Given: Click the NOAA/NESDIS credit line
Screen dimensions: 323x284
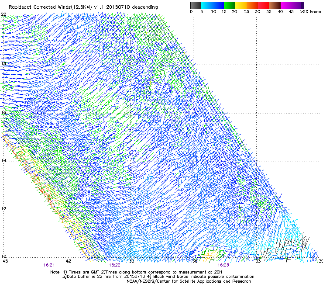Looking at the screenshot, I should pos(189,281).
